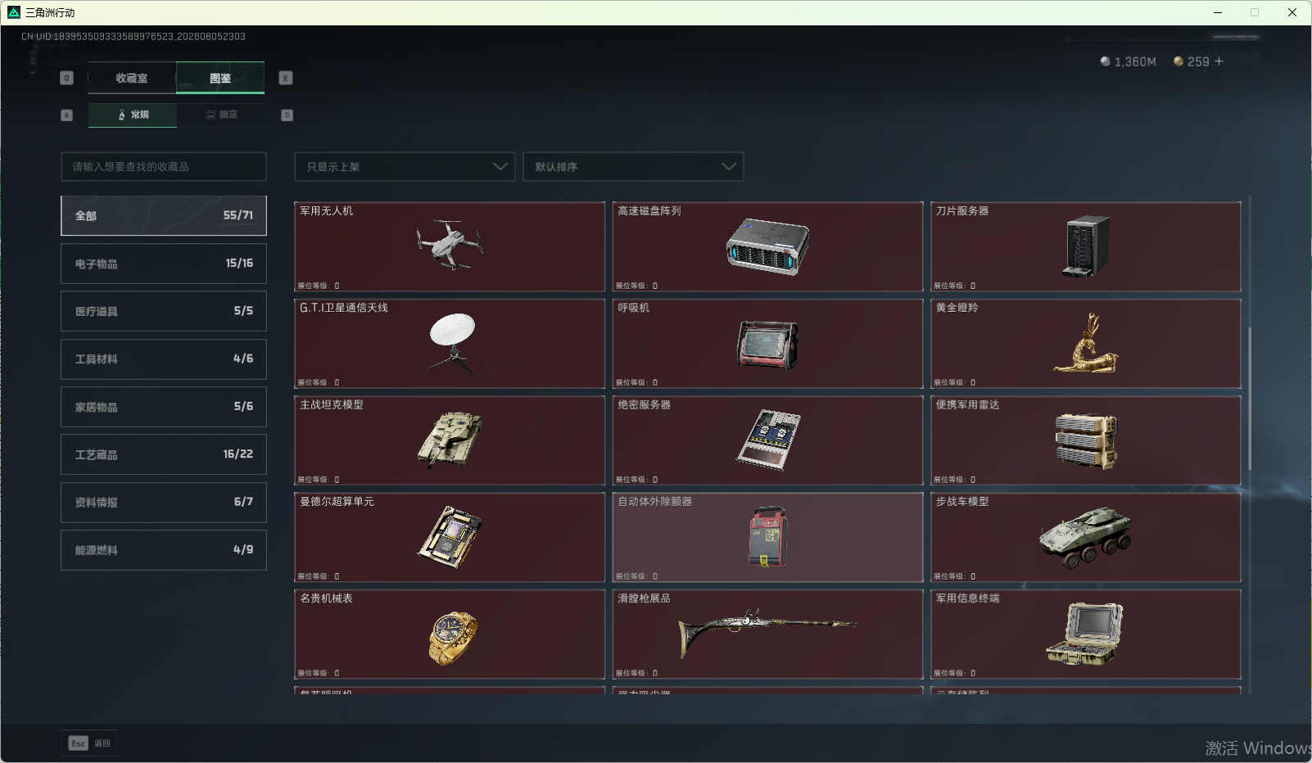Click the silver coin icon beside 1,360M
The width and height of the screenshot is (1312, 763).
(x=1106, y=61)
